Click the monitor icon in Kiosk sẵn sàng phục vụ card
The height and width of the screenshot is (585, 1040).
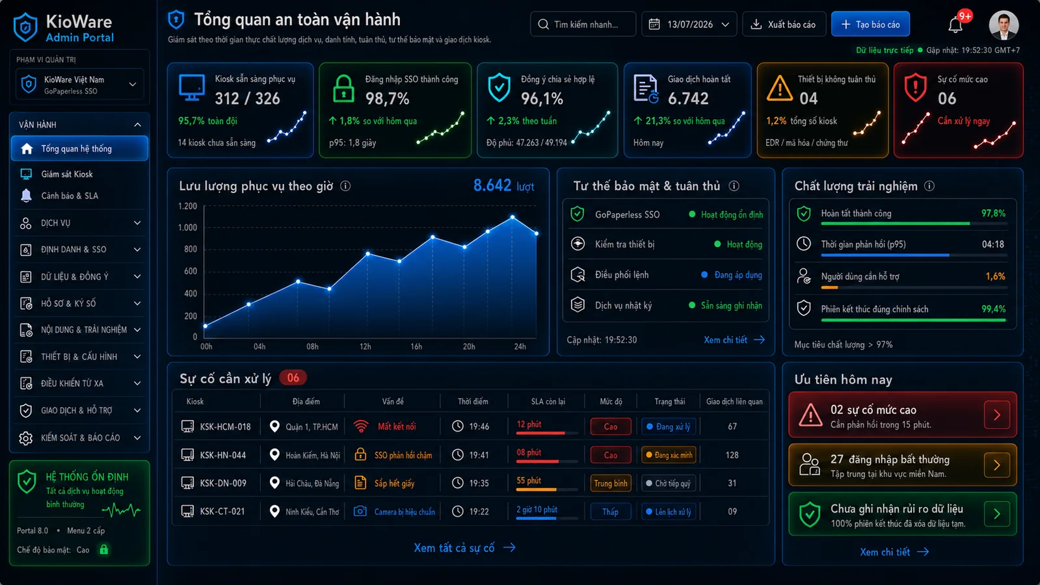[192, 88]
